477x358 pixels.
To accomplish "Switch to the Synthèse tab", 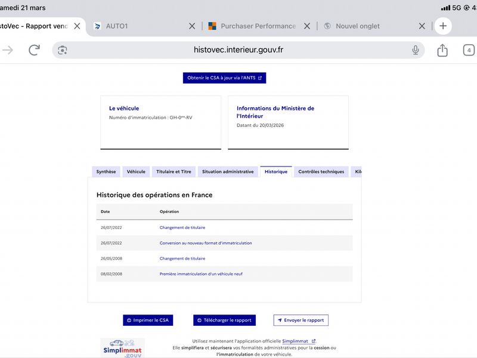I will tap(106, 172).
